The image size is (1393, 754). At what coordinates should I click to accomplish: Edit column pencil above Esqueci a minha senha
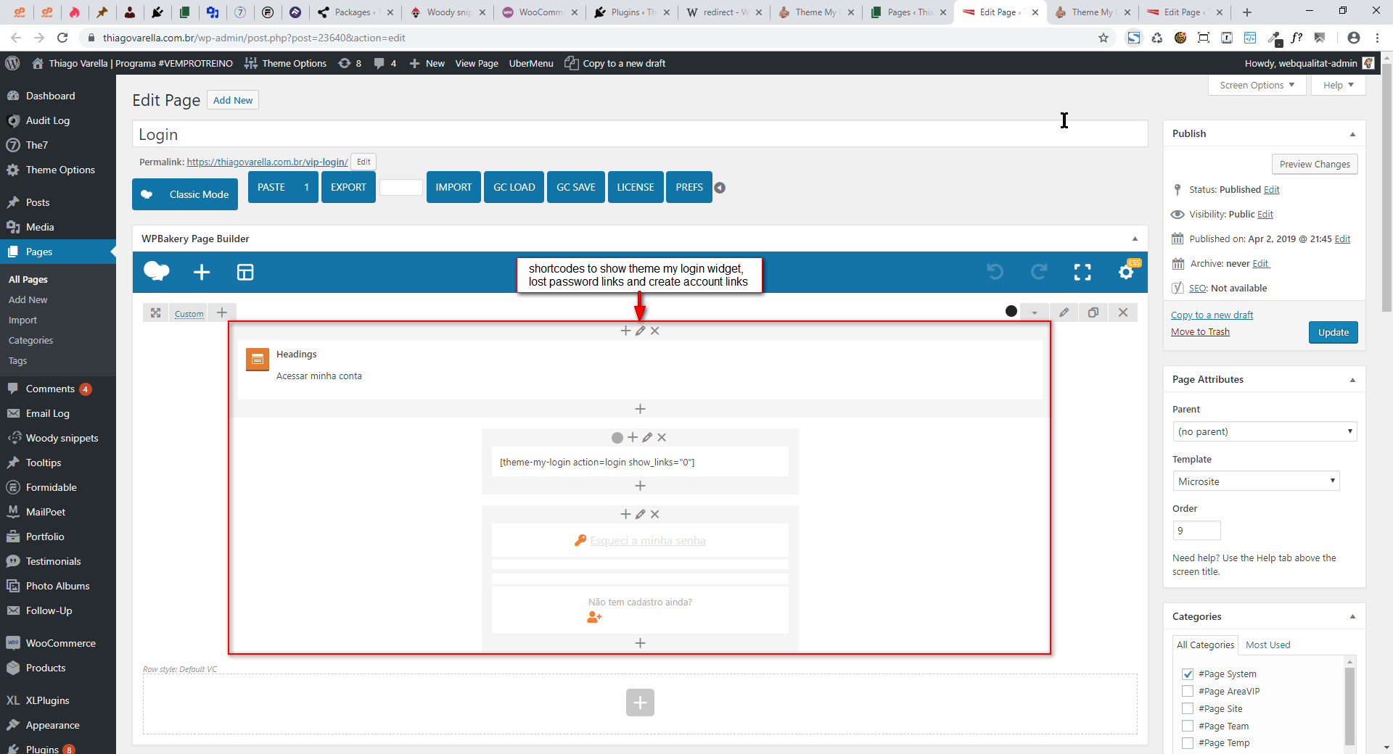click(x=640, y=514)
